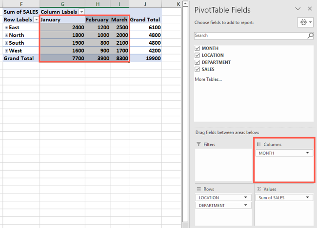Uncheck the LOCATION field checkbox

[197, 55]
